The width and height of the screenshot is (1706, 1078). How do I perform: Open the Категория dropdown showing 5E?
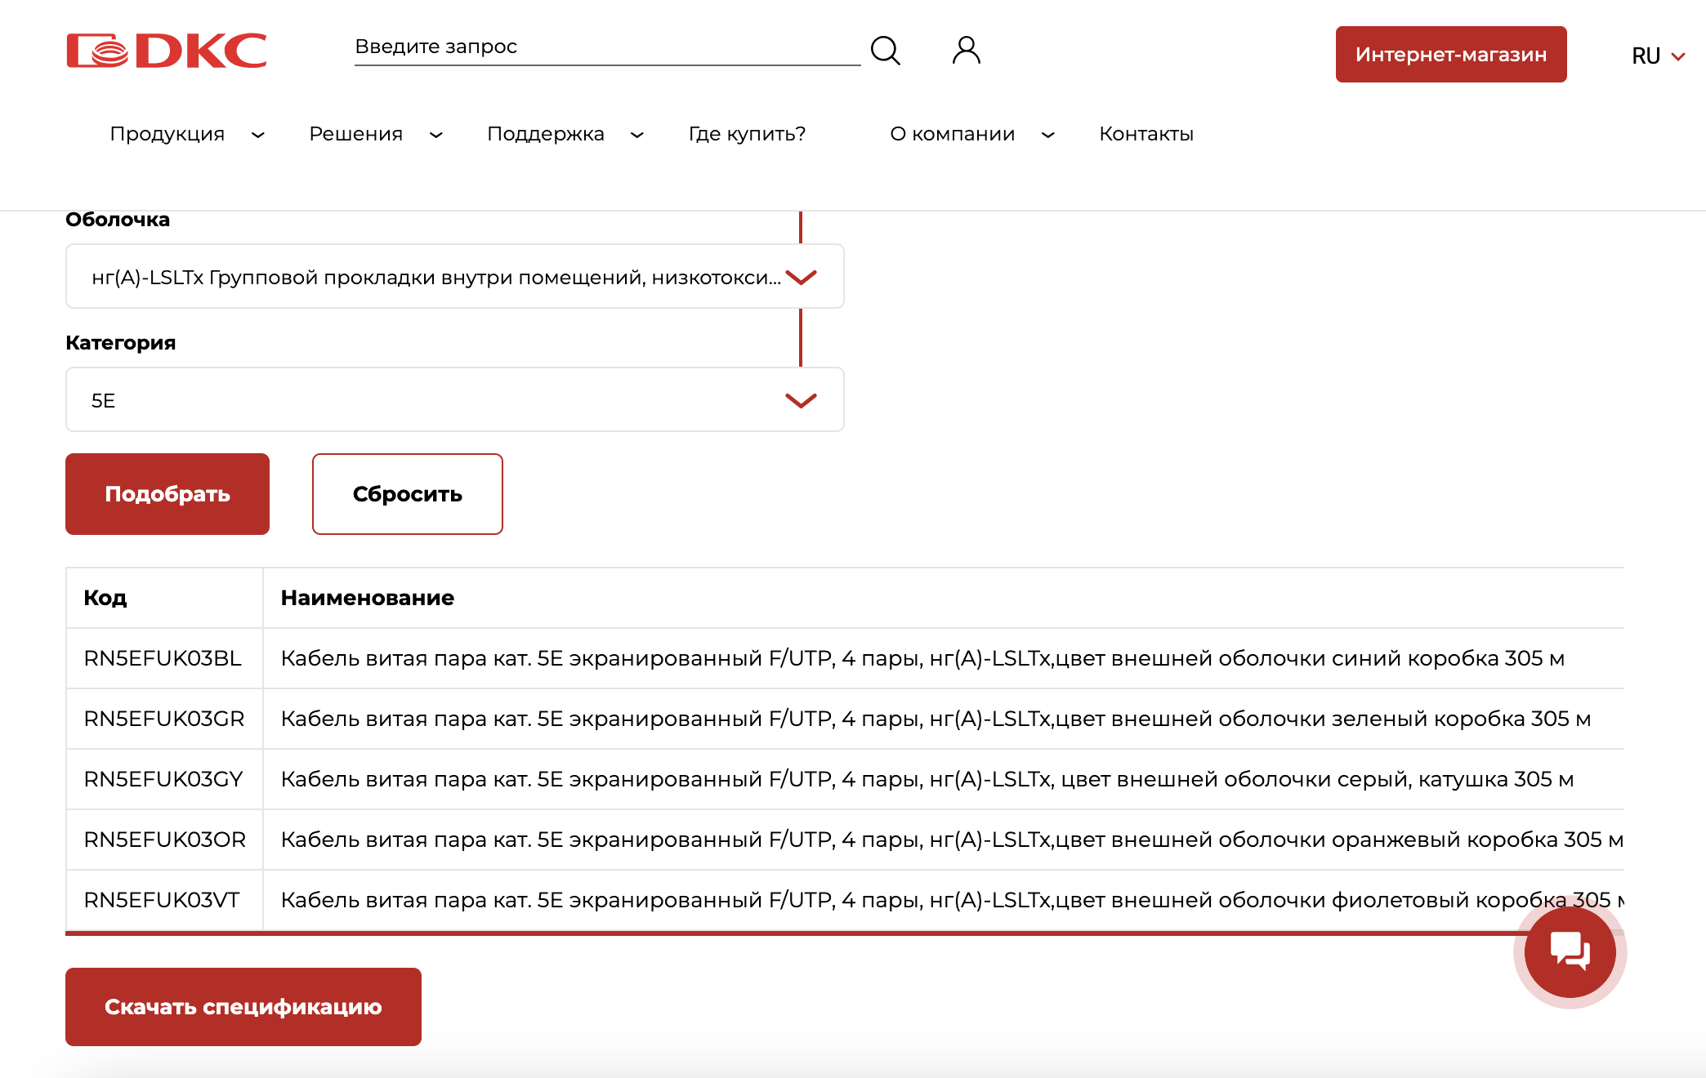pyautogui.click(x=454, y=399)
